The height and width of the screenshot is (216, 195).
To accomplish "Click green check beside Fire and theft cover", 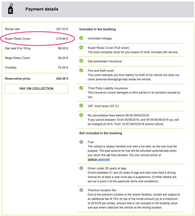I will pyautogui.click(x=81, y=70).
